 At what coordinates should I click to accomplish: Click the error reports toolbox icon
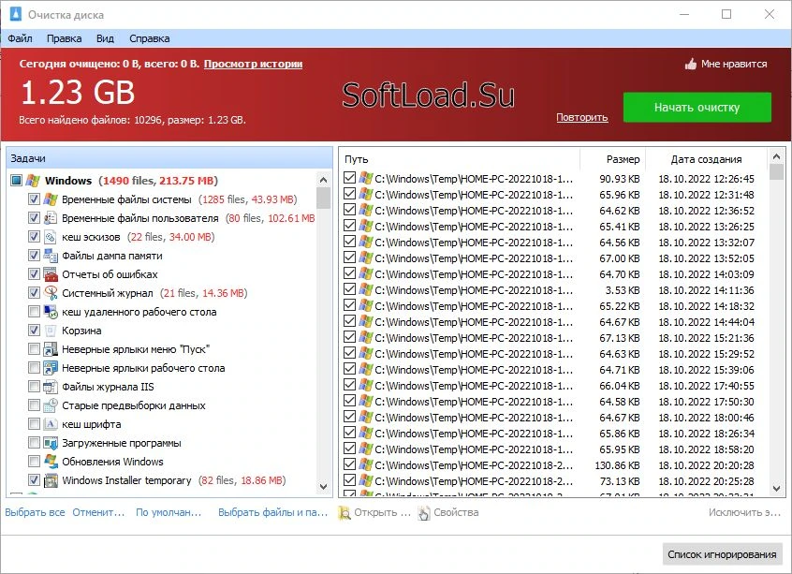(x=51, y=273)
